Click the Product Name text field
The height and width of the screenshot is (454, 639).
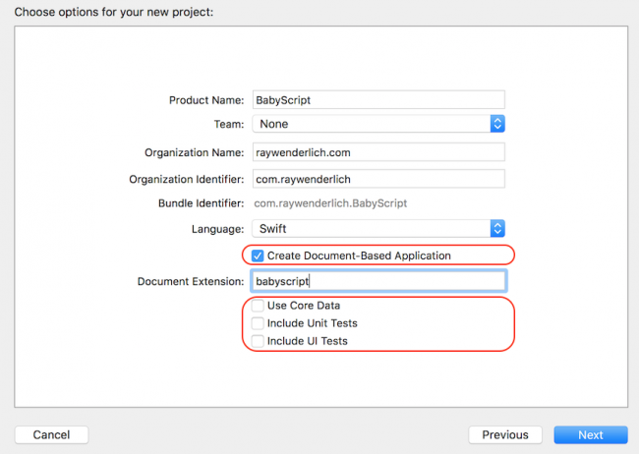pos(378,99)
